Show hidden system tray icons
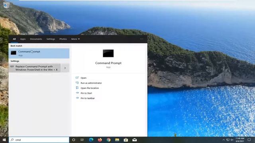 [224, 140]
